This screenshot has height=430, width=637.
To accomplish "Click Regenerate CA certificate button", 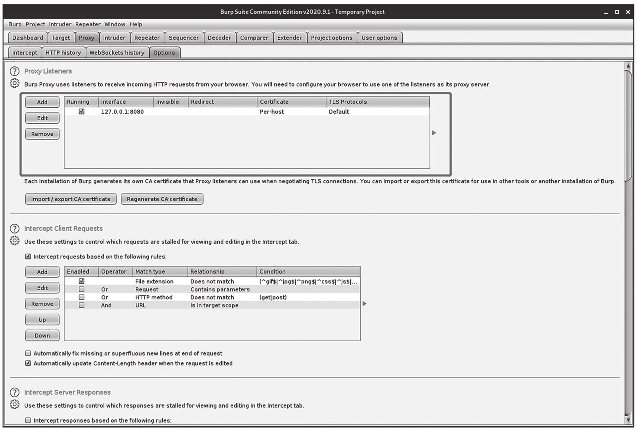I will (162, 199).
